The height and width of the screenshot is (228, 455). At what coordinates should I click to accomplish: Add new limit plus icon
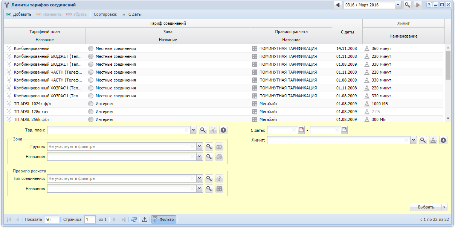pyautogui.click(x=443, y=140)
